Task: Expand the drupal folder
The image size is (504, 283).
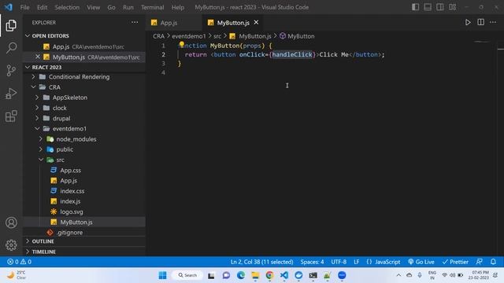Action: pos(83,118)
